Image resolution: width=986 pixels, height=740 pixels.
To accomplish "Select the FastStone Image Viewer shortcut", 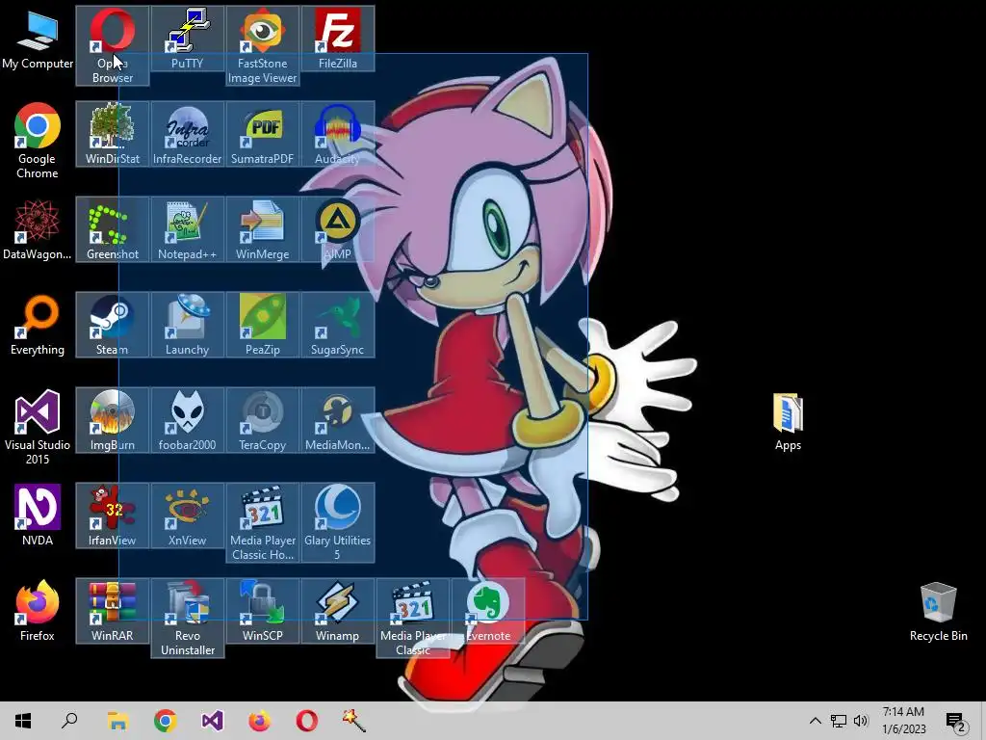I will [263, 45].
